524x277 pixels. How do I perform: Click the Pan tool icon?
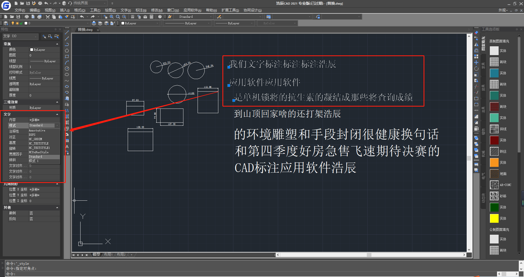click(106, 17)
